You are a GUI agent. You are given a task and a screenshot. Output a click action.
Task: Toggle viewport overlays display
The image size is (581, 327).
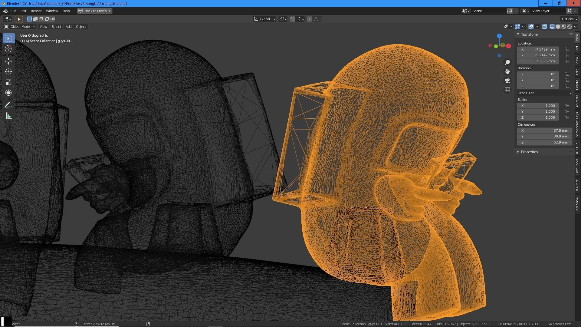coord(531,27)
